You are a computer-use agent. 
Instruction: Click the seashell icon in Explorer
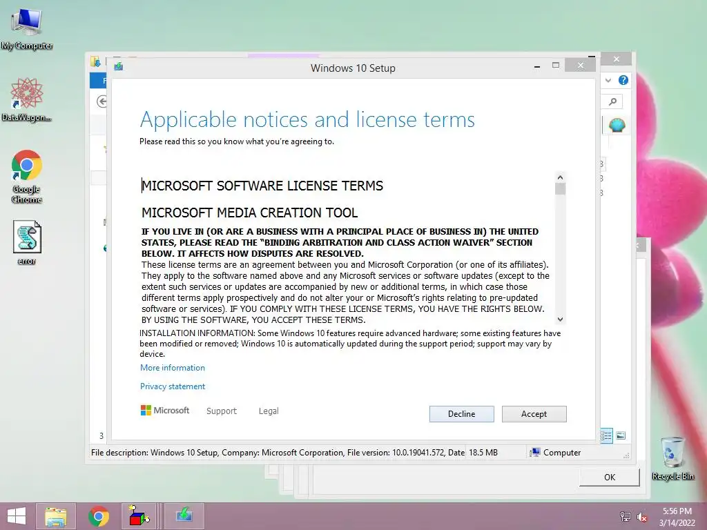click(x=617, y=125)
